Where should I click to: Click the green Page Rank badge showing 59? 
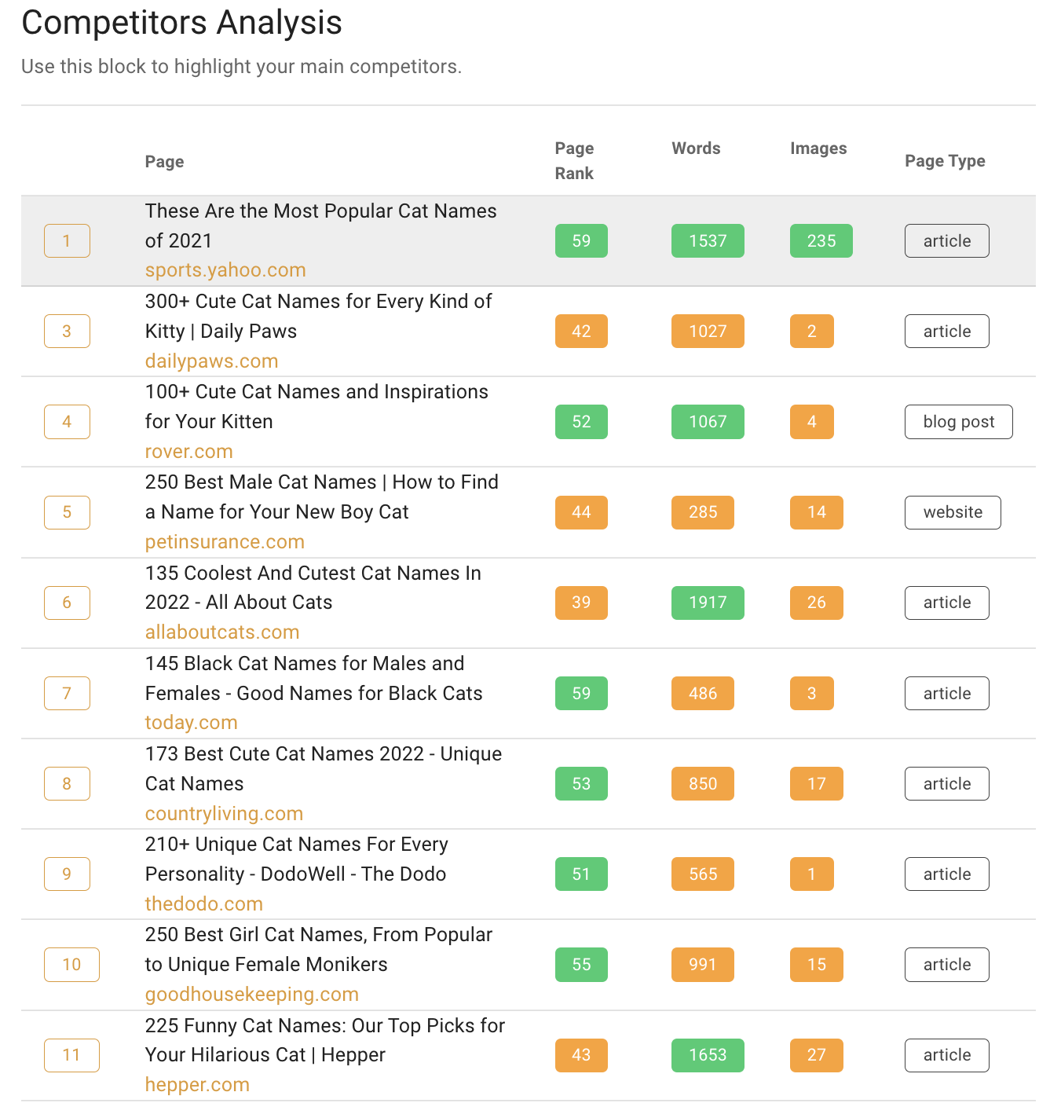(581, 240)
